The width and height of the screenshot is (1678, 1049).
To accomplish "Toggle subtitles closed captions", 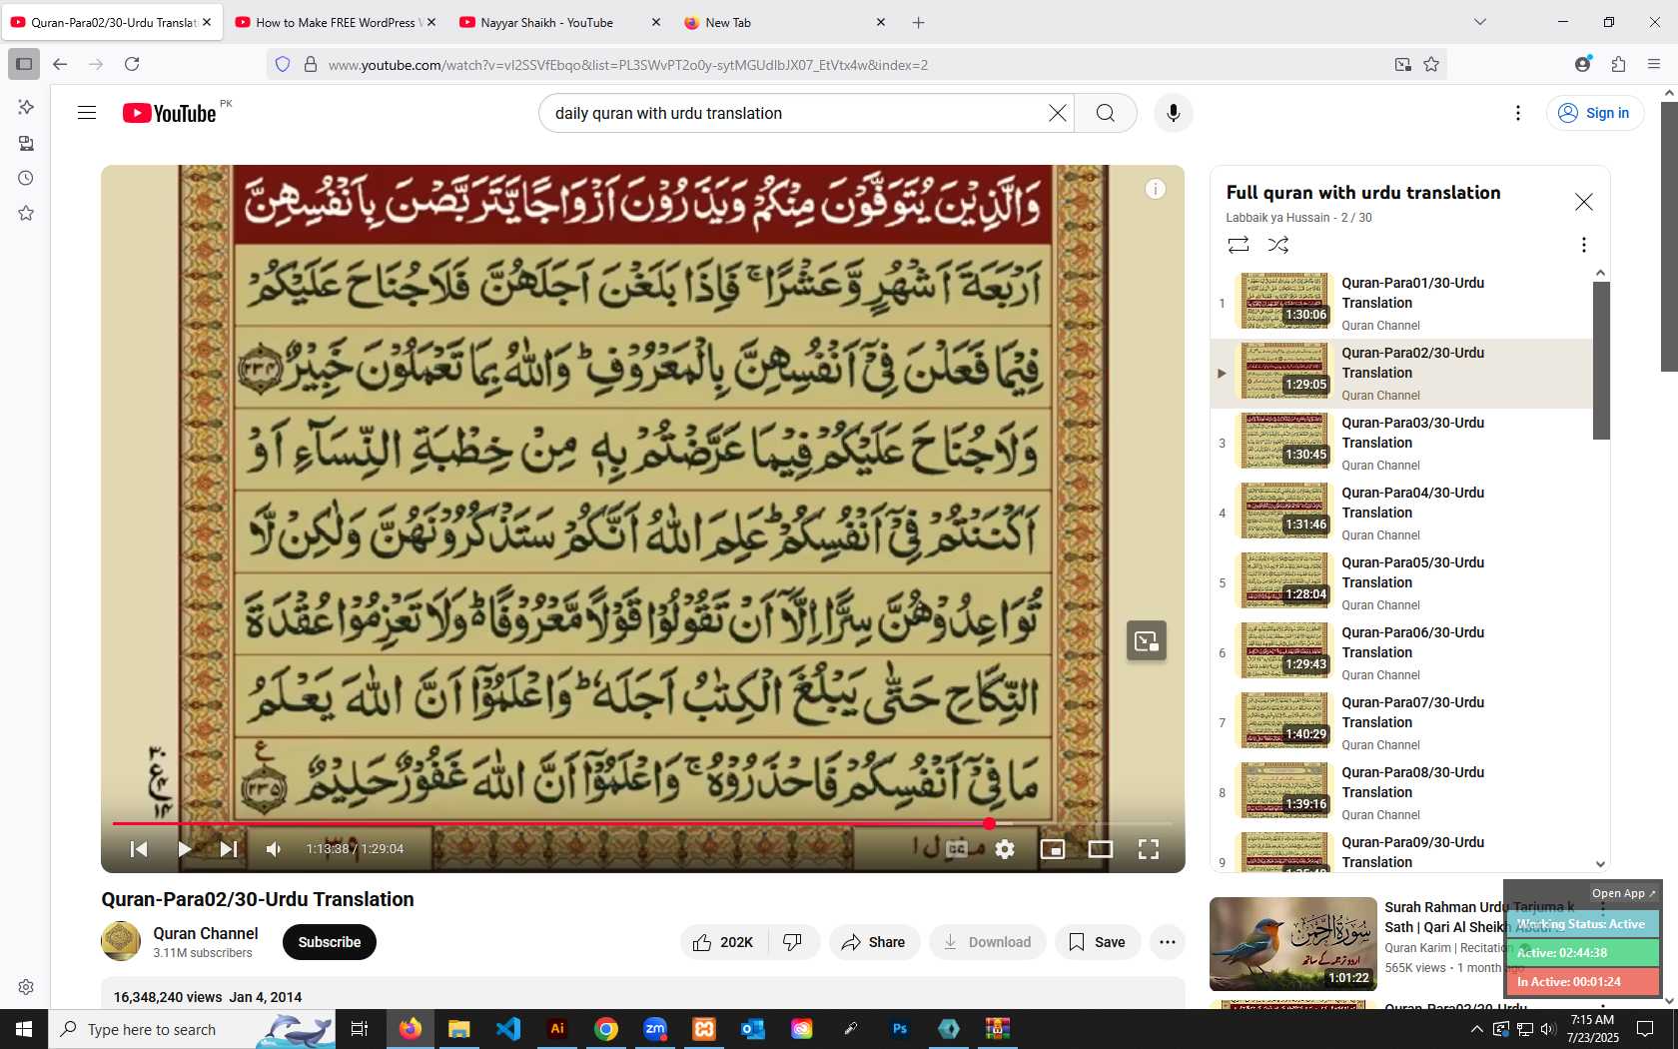I will click(957, 848).
